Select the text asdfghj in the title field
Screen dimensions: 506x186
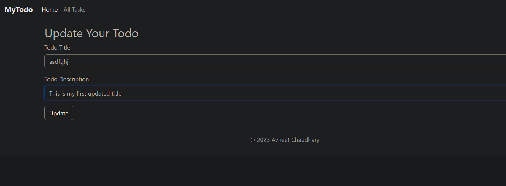(58, 61)
